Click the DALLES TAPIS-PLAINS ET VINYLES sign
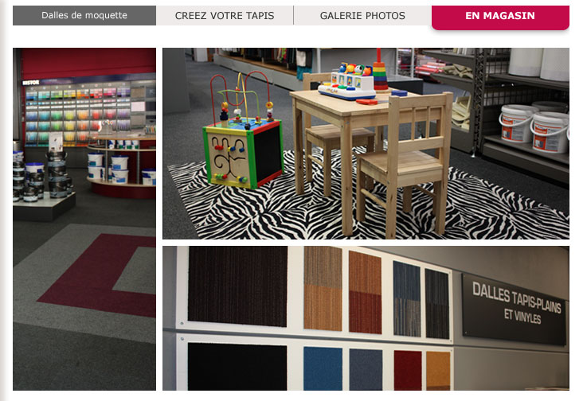Image resolution: width=587 pixels, height=401 pixels. [515, 309]
